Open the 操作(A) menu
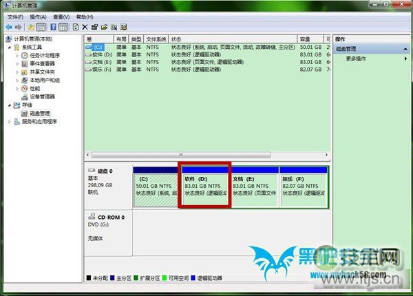Viewport: 413px width, 296px height. (38, 17)
